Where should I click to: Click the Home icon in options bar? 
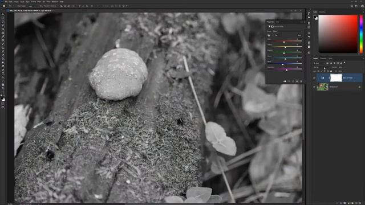coord(4,6)
